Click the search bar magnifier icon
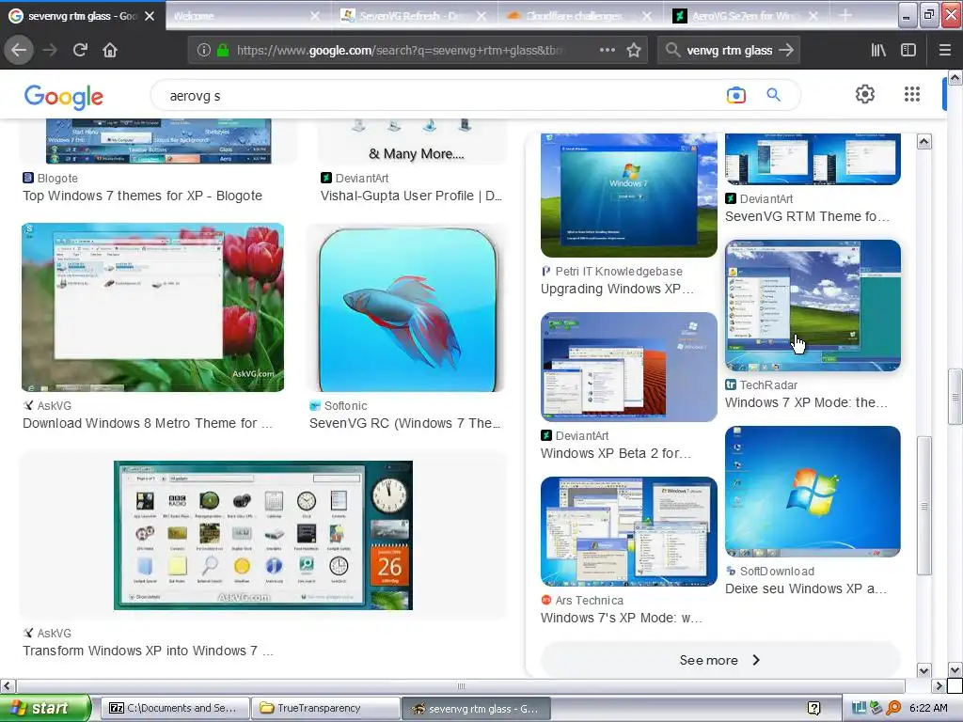963x722 pixels. tap(672, 50)
